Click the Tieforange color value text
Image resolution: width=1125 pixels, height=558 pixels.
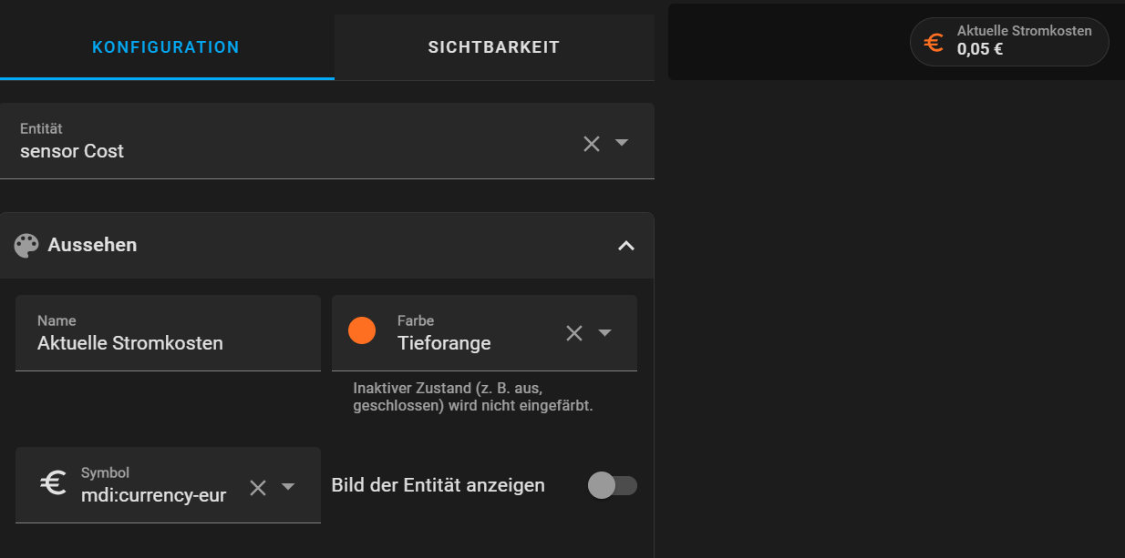pos(444,343)
